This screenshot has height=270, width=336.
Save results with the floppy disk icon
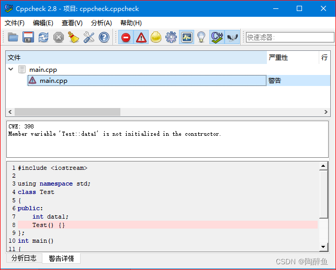coord(28,37)
